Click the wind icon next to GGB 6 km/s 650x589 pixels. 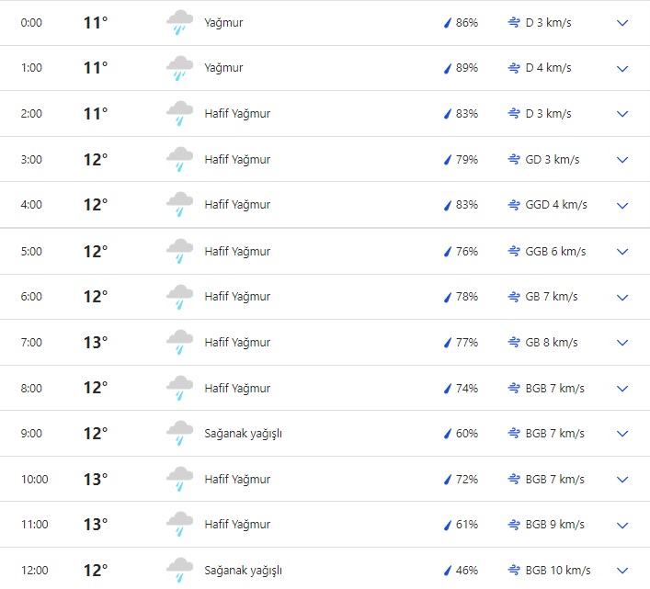pos(514,251)
